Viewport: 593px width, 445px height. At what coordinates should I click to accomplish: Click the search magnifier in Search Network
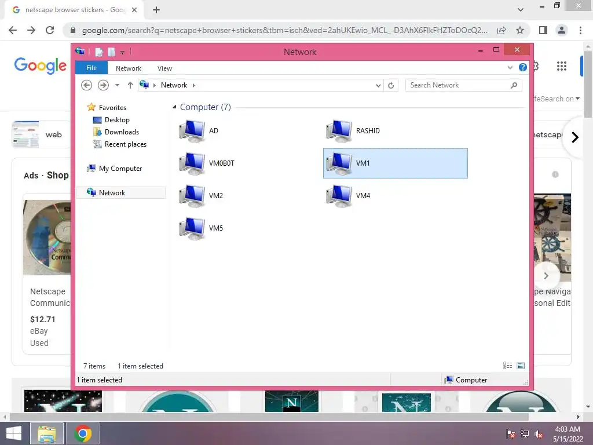tap(514, 86)
